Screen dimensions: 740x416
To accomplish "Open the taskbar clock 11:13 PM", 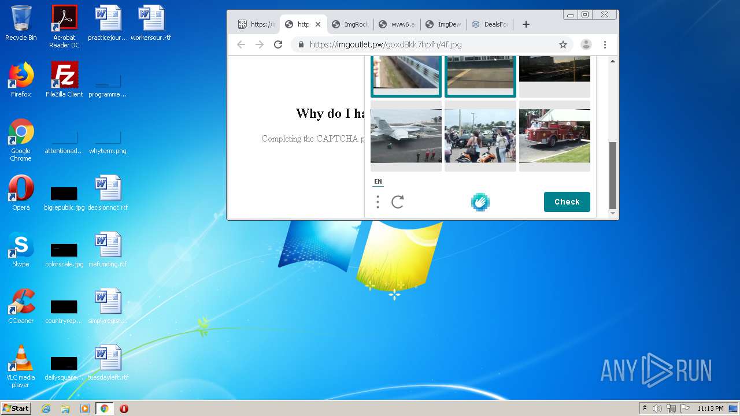I will (x=710, y=408).
